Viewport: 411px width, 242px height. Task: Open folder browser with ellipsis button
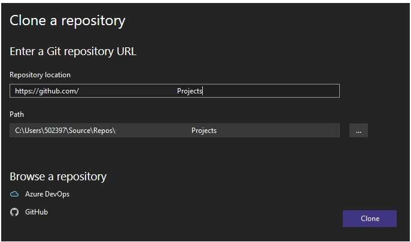[x=358, y=130]
